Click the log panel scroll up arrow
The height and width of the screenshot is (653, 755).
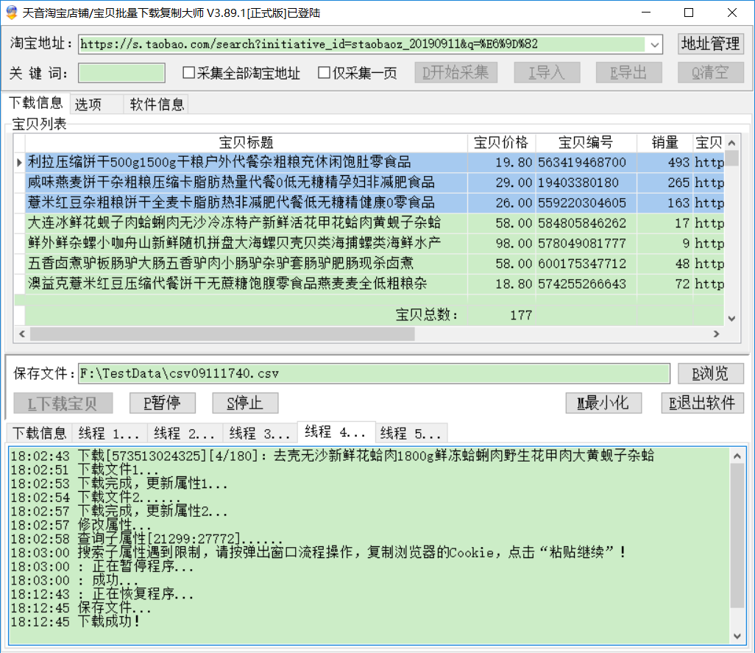point(737,456)
